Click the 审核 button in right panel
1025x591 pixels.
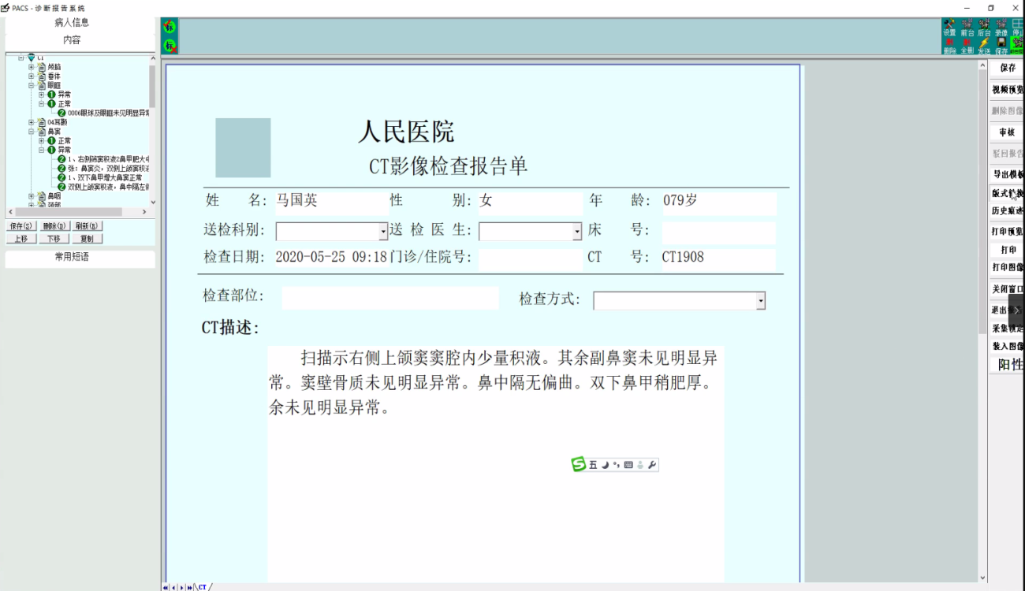click(1007, 132)
